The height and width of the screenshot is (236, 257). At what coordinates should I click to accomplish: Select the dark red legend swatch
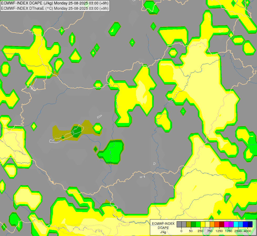pos(222,224)
